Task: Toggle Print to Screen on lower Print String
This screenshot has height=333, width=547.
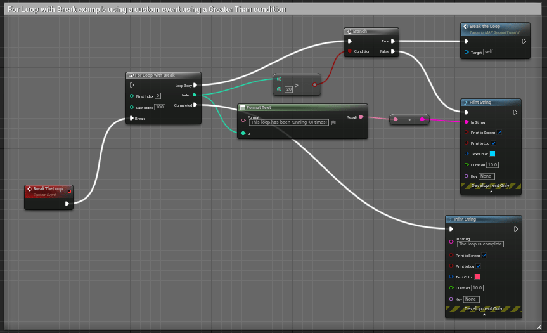Action: coord(484,256)
